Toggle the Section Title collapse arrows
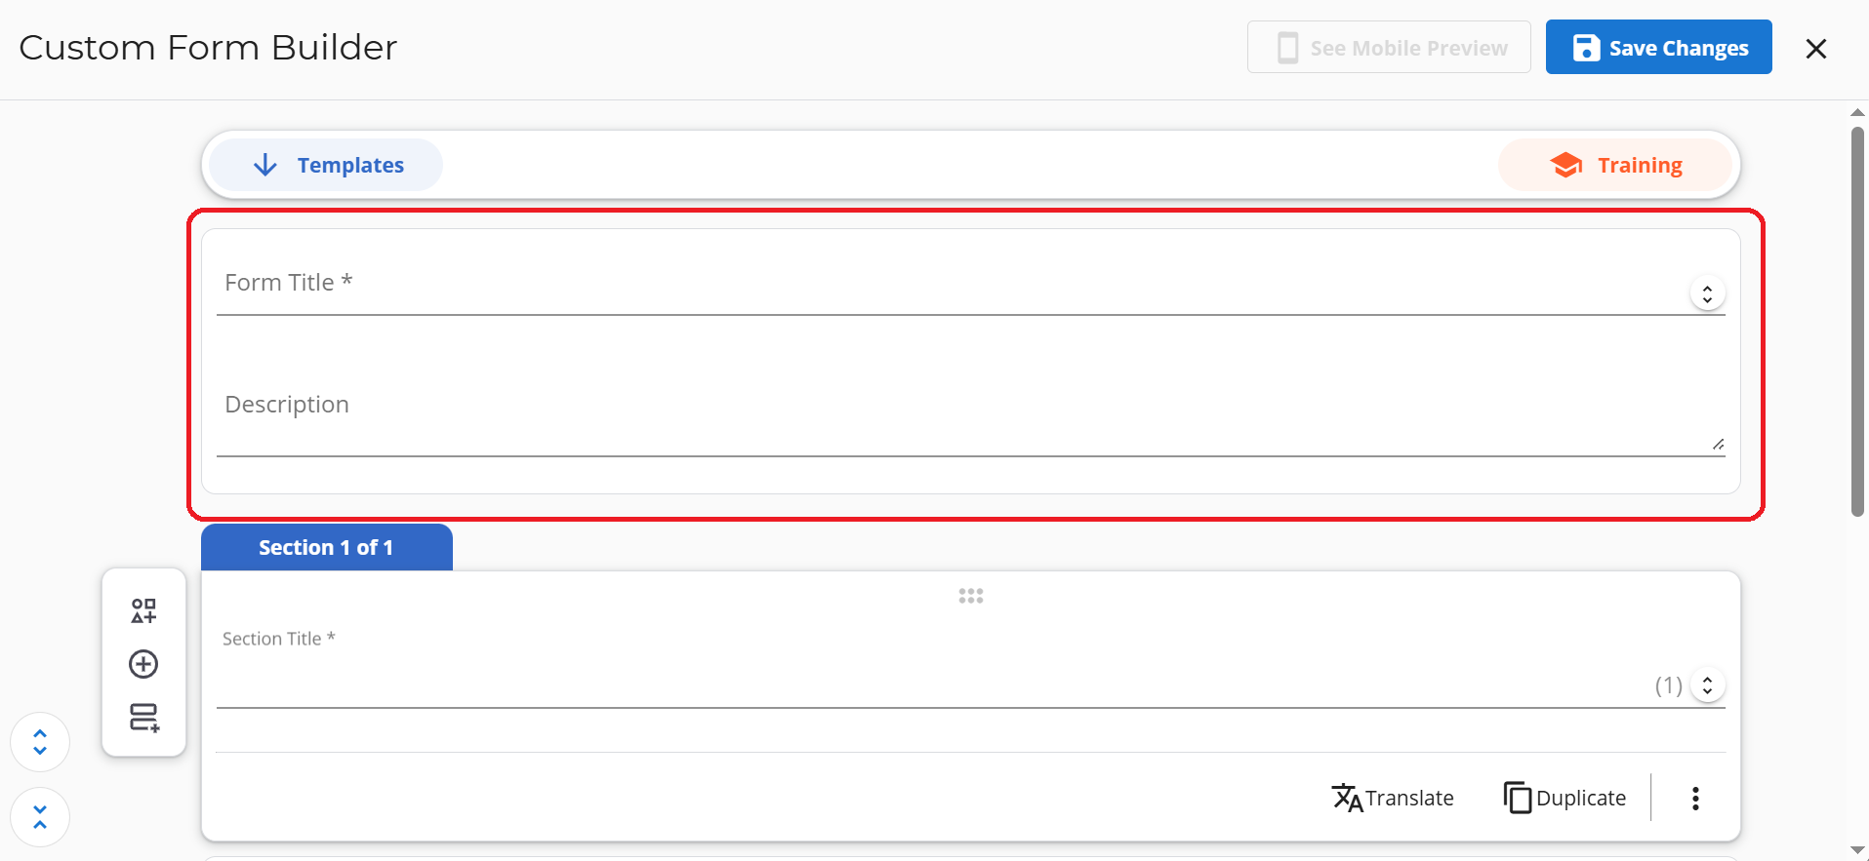This screenshot has width=1869, height=861. pyautogui.click(x=1707, y=685)
